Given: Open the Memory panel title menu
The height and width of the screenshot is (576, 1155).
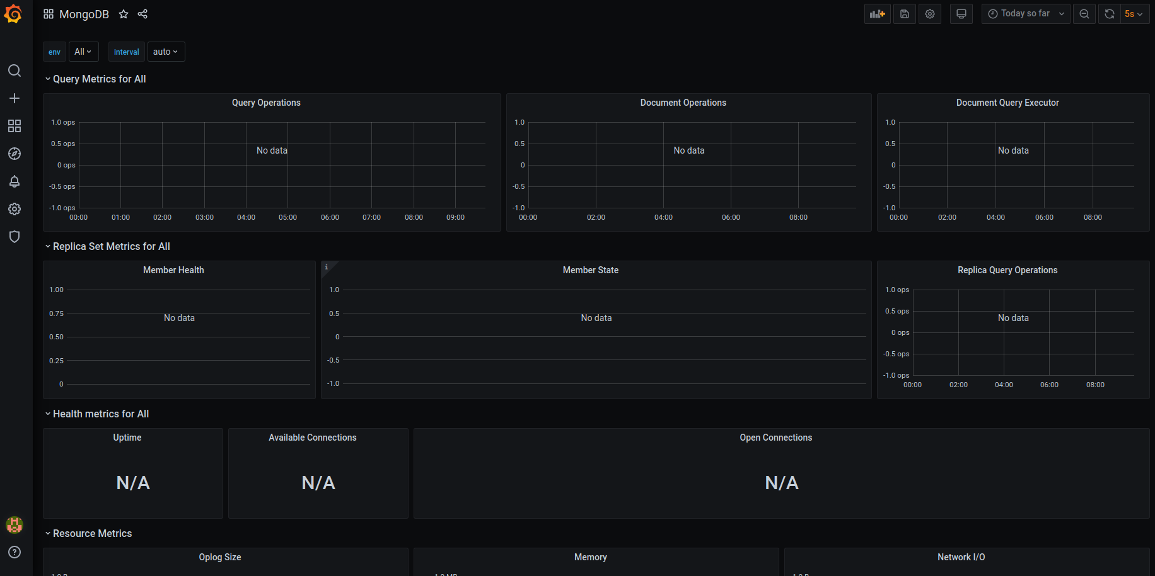Looking at the screenshot, I should click(x=591, y=557).
